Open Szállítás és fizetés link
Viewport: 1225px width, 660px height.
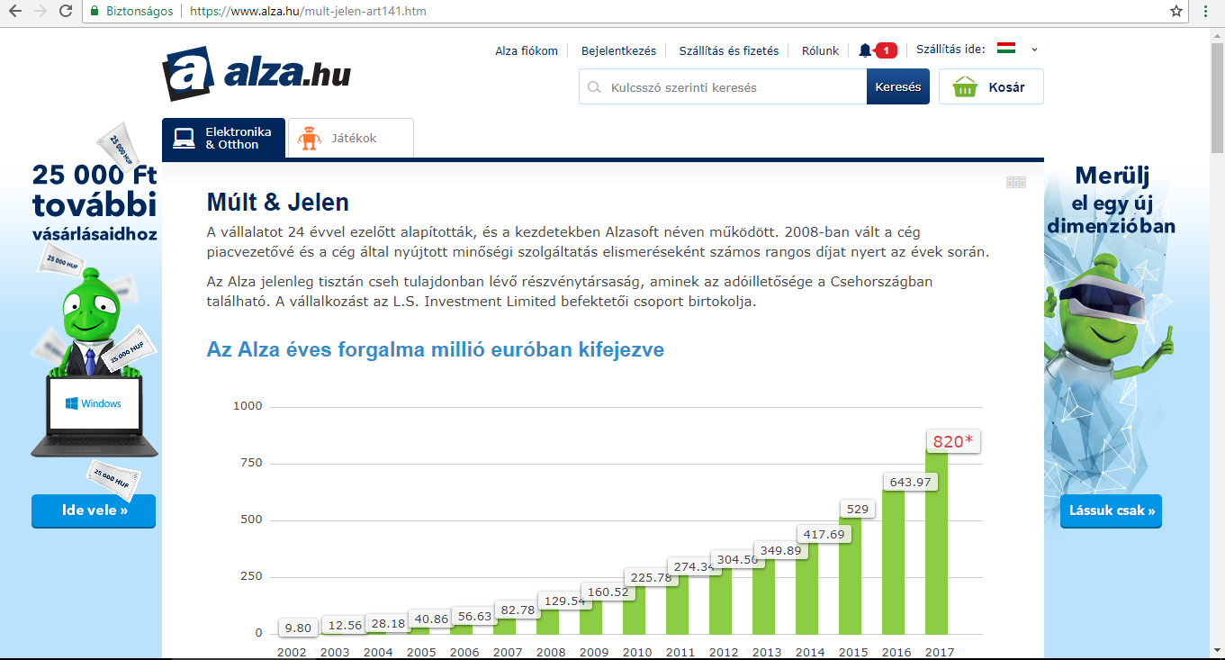pyautogui.click(x=729, y=50)
